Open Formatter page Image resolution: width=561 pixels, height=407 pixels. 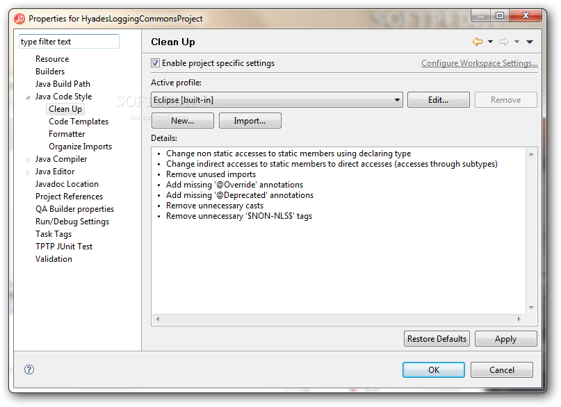[x=67, y=134]
